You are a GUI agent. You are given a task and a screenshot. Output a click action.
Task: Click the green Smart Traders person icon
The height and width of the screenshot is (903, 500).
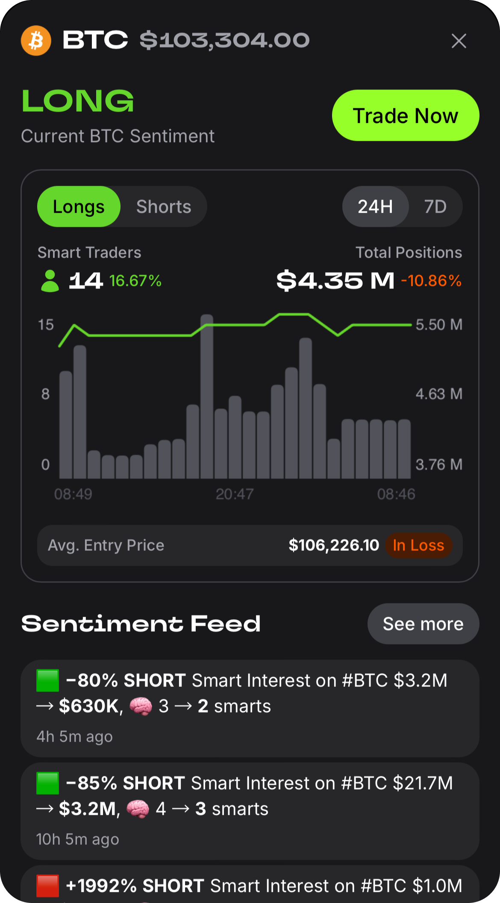tap(50, 281)
